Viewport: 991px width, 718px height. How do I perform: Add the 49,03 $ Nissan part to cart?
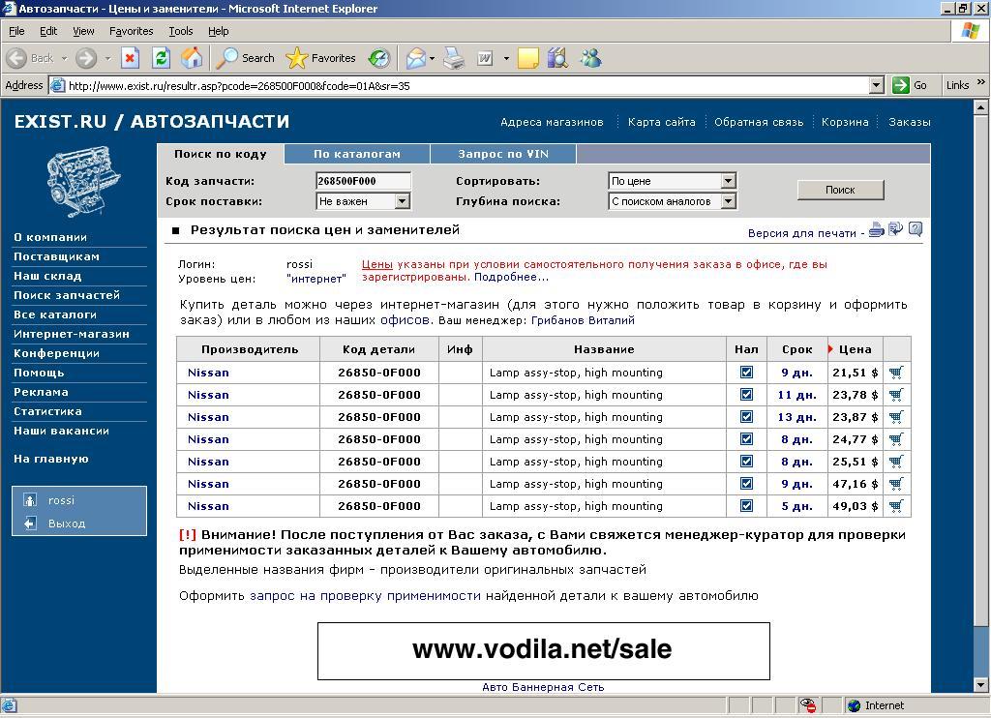click(896, 506)
